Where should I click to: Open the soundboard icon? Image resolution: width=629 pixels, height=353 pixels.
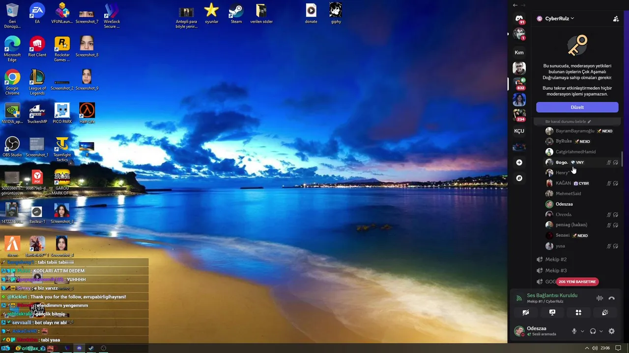click(x=605, y=312)
